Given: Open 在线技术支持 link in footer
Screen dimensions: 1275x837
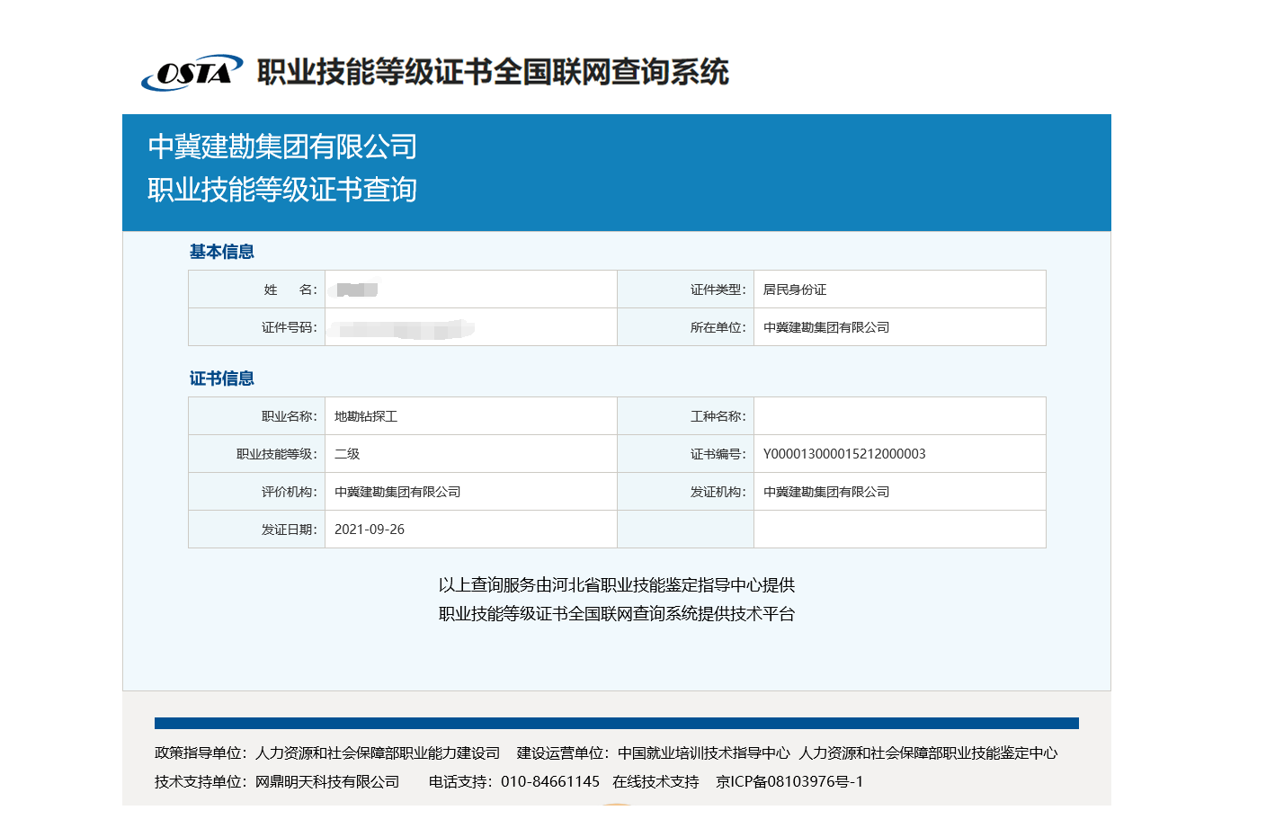Looking at the screenshot, I should click(x=655, y=782).
